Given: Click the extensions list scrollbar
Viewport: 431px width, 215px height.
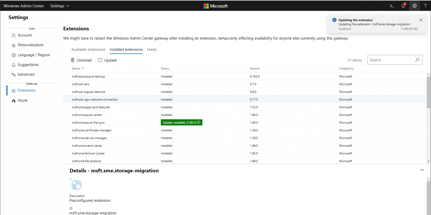Looking at the screenshot, I should pyautogui.click(x=428, y=92).
